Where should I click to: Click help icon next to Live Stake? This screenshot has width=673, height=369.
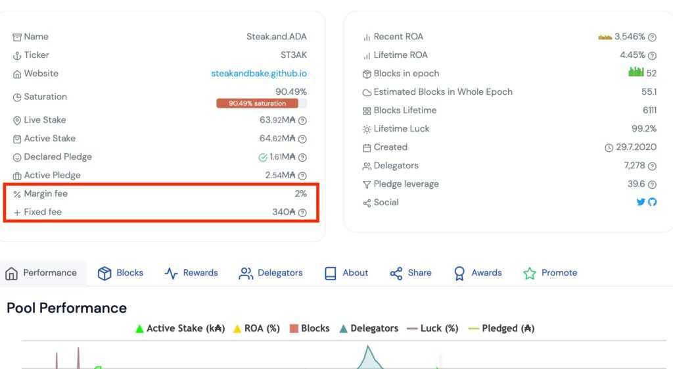point(302,120)
